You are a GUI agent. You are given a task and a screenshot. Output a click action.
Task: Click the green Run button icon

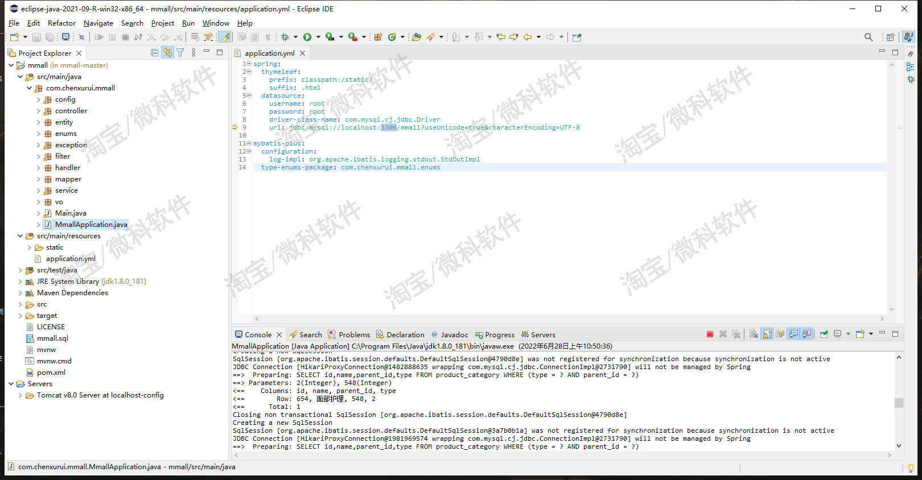(307, 37)
